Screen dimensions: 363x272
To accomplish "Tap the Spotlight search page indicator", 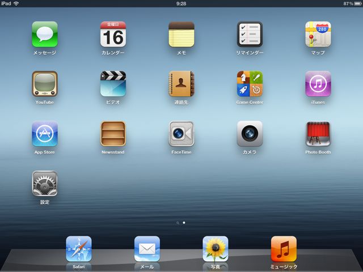I will (178, 223).
